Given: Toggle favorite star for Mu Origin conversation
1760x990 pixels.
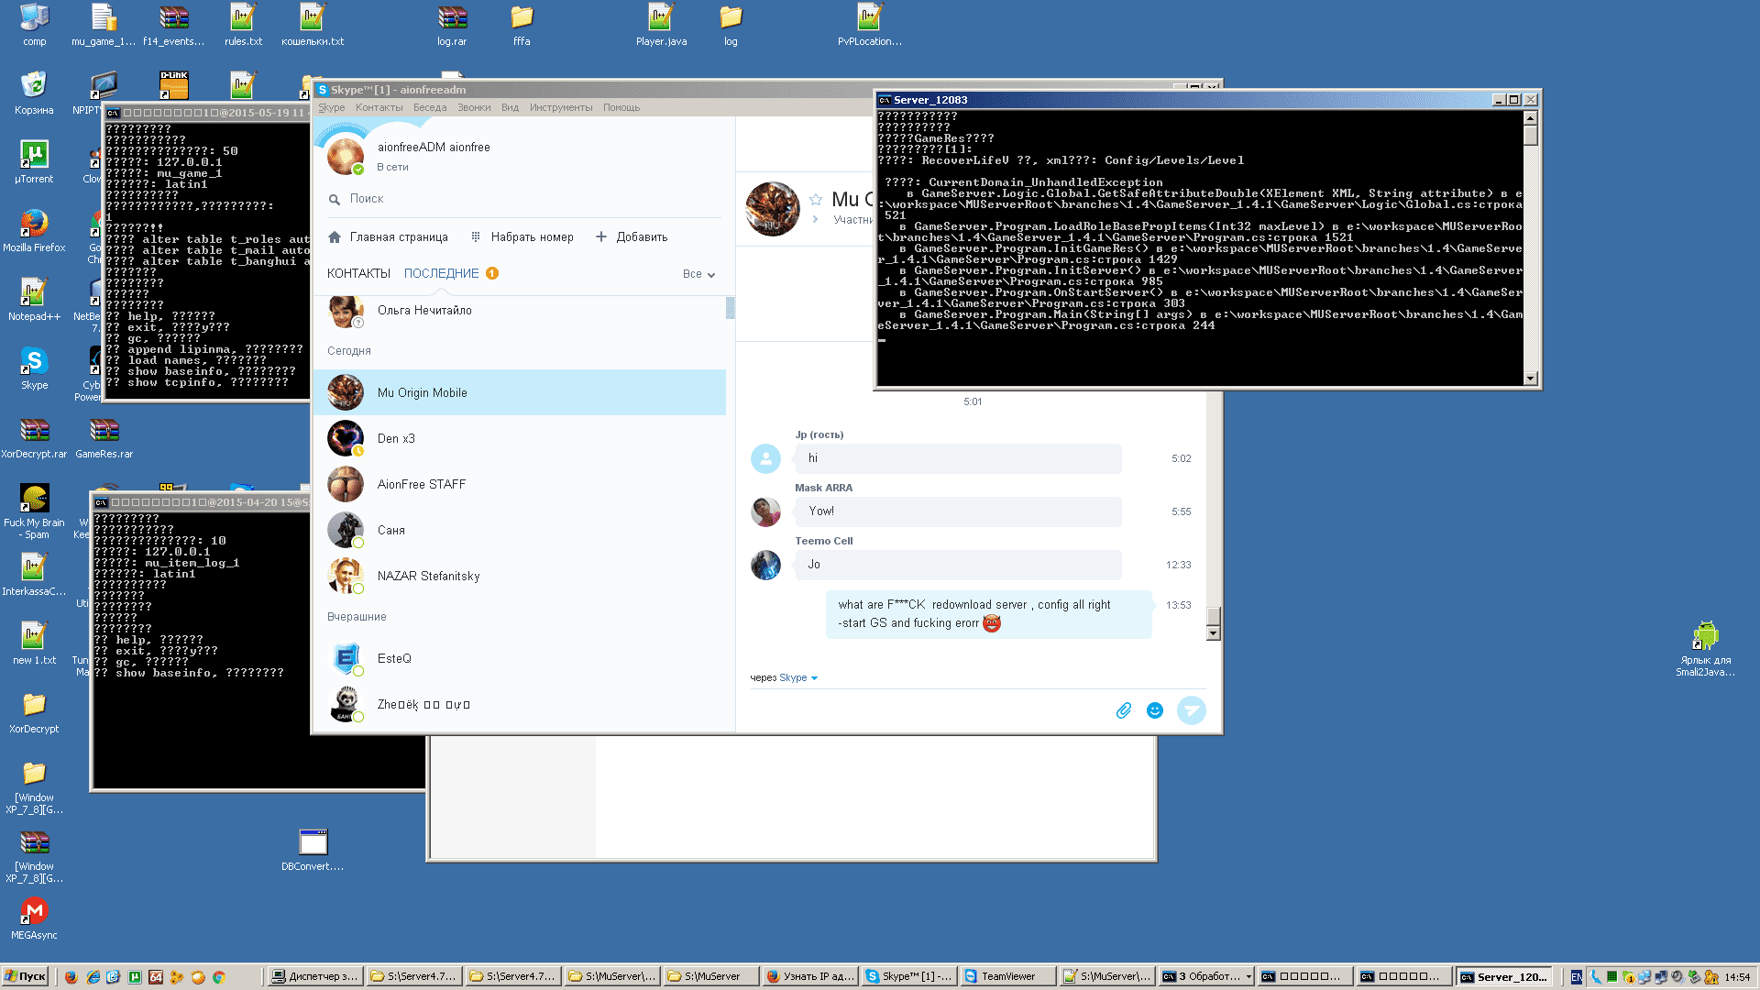Looking at the screenshot, I should click(816, 200).
